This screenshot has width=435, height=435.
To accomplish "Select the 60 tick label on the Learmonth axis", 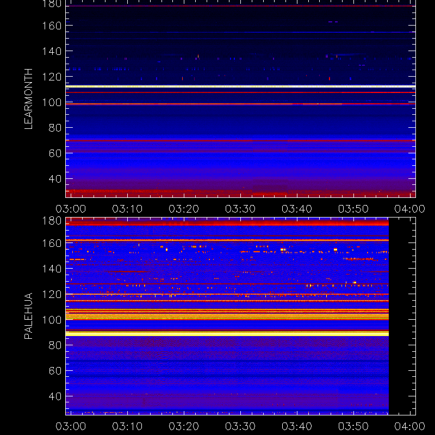I will (55, 153).
